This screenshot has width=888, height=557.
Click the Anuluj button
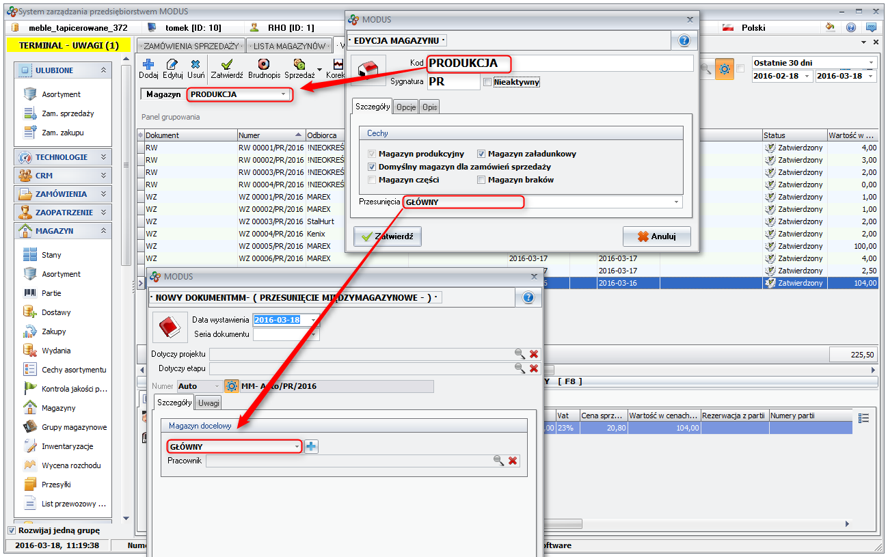click(656, 236)
